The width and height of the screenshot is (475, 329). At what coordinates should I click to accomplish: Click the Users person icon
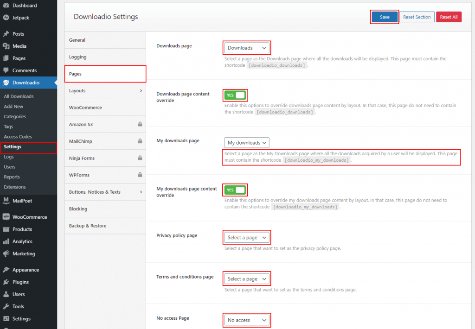coord(6,294)
